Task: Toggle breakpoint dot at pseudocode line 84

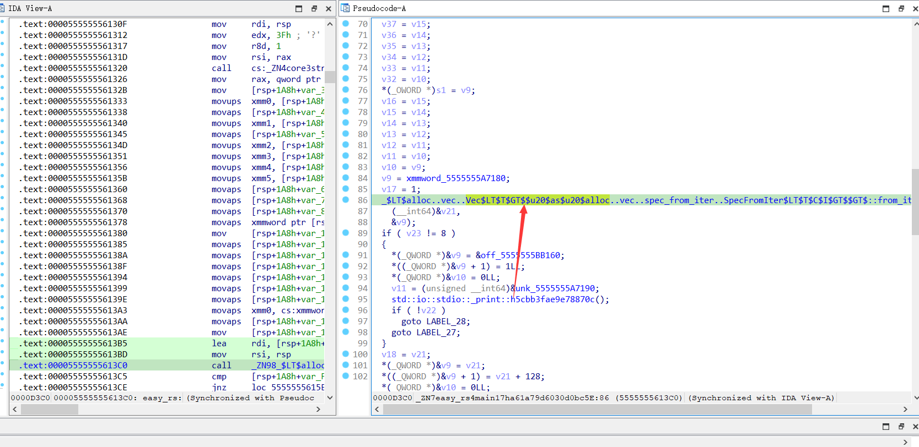Action: [x=346, y=178]
